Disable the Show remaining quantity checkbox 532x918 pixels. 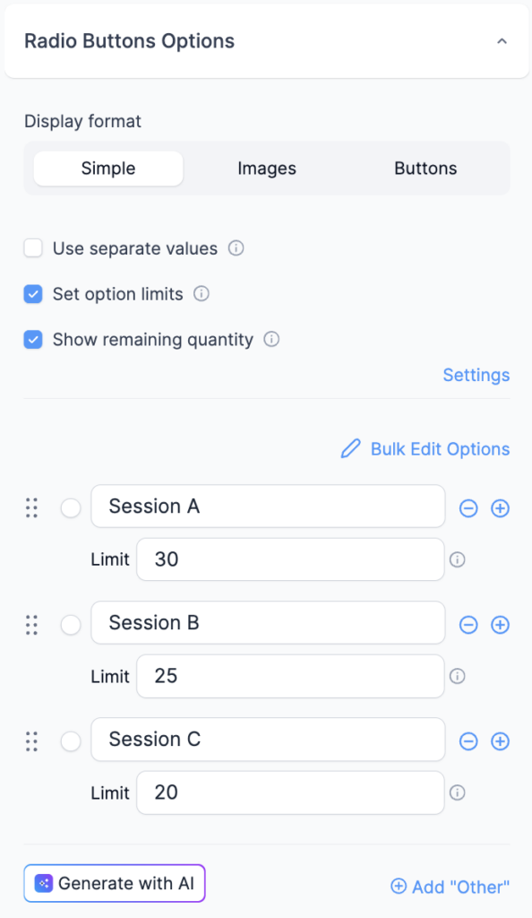(32, 340)
